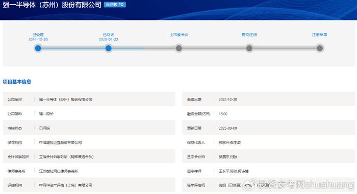Select the 会计师事务所 field label

pyautogui.click(x=18, y=157)
